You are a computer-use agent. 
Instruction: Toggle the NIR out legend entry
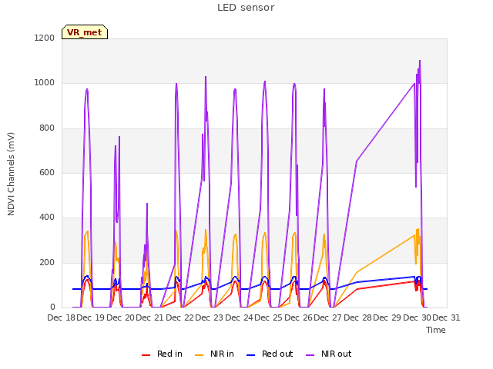(329, 354)
